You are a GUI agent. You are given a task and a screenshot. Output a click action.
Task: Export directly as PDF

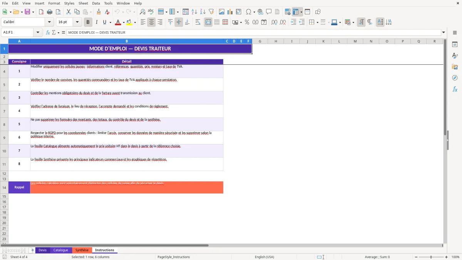click(x=41, y=12)
